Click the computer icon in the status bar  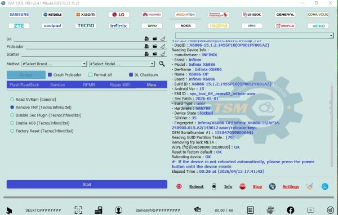9,210
